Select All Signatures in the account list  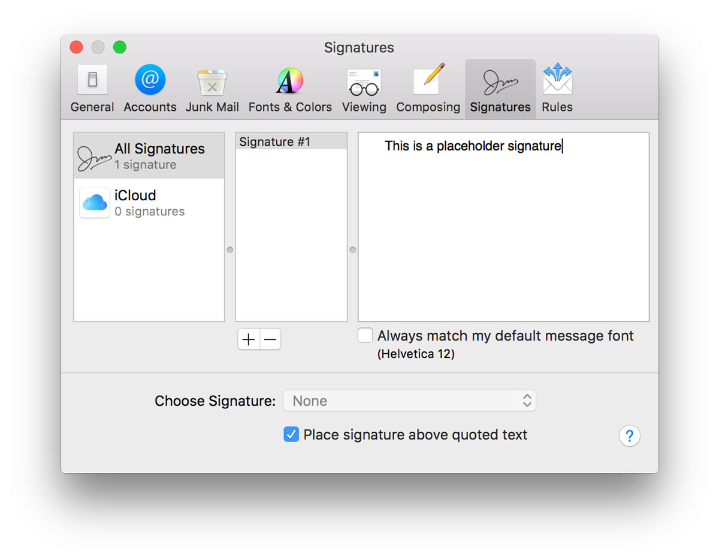149,156
